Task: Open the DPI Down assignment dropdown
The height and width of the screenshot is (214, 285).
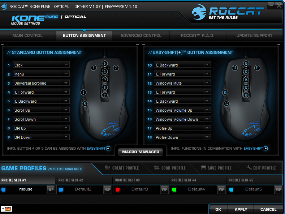Action: (66, 137)
